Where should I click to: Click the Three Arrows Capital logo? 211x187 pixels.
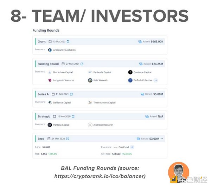pyautogui.click(x=90, y=102)
